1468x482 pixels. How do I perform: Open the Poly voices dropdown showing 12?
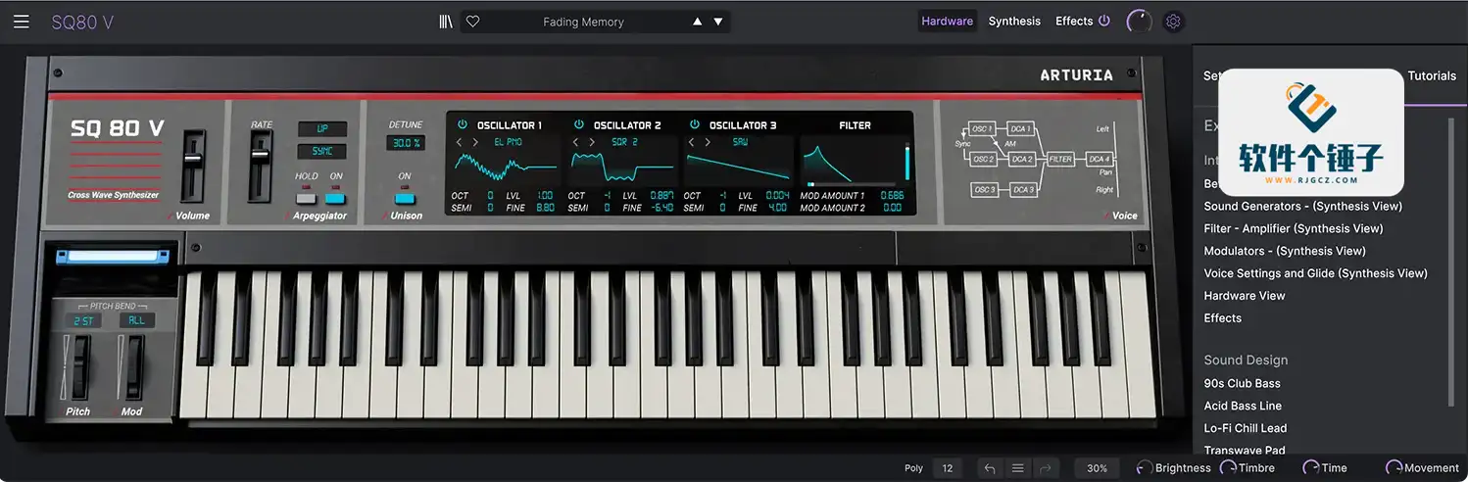(947, 468)
